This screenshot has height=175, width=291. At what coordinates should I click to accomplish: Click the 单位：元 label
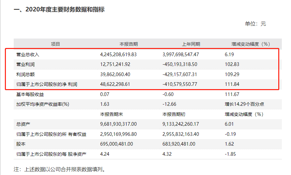255,24
